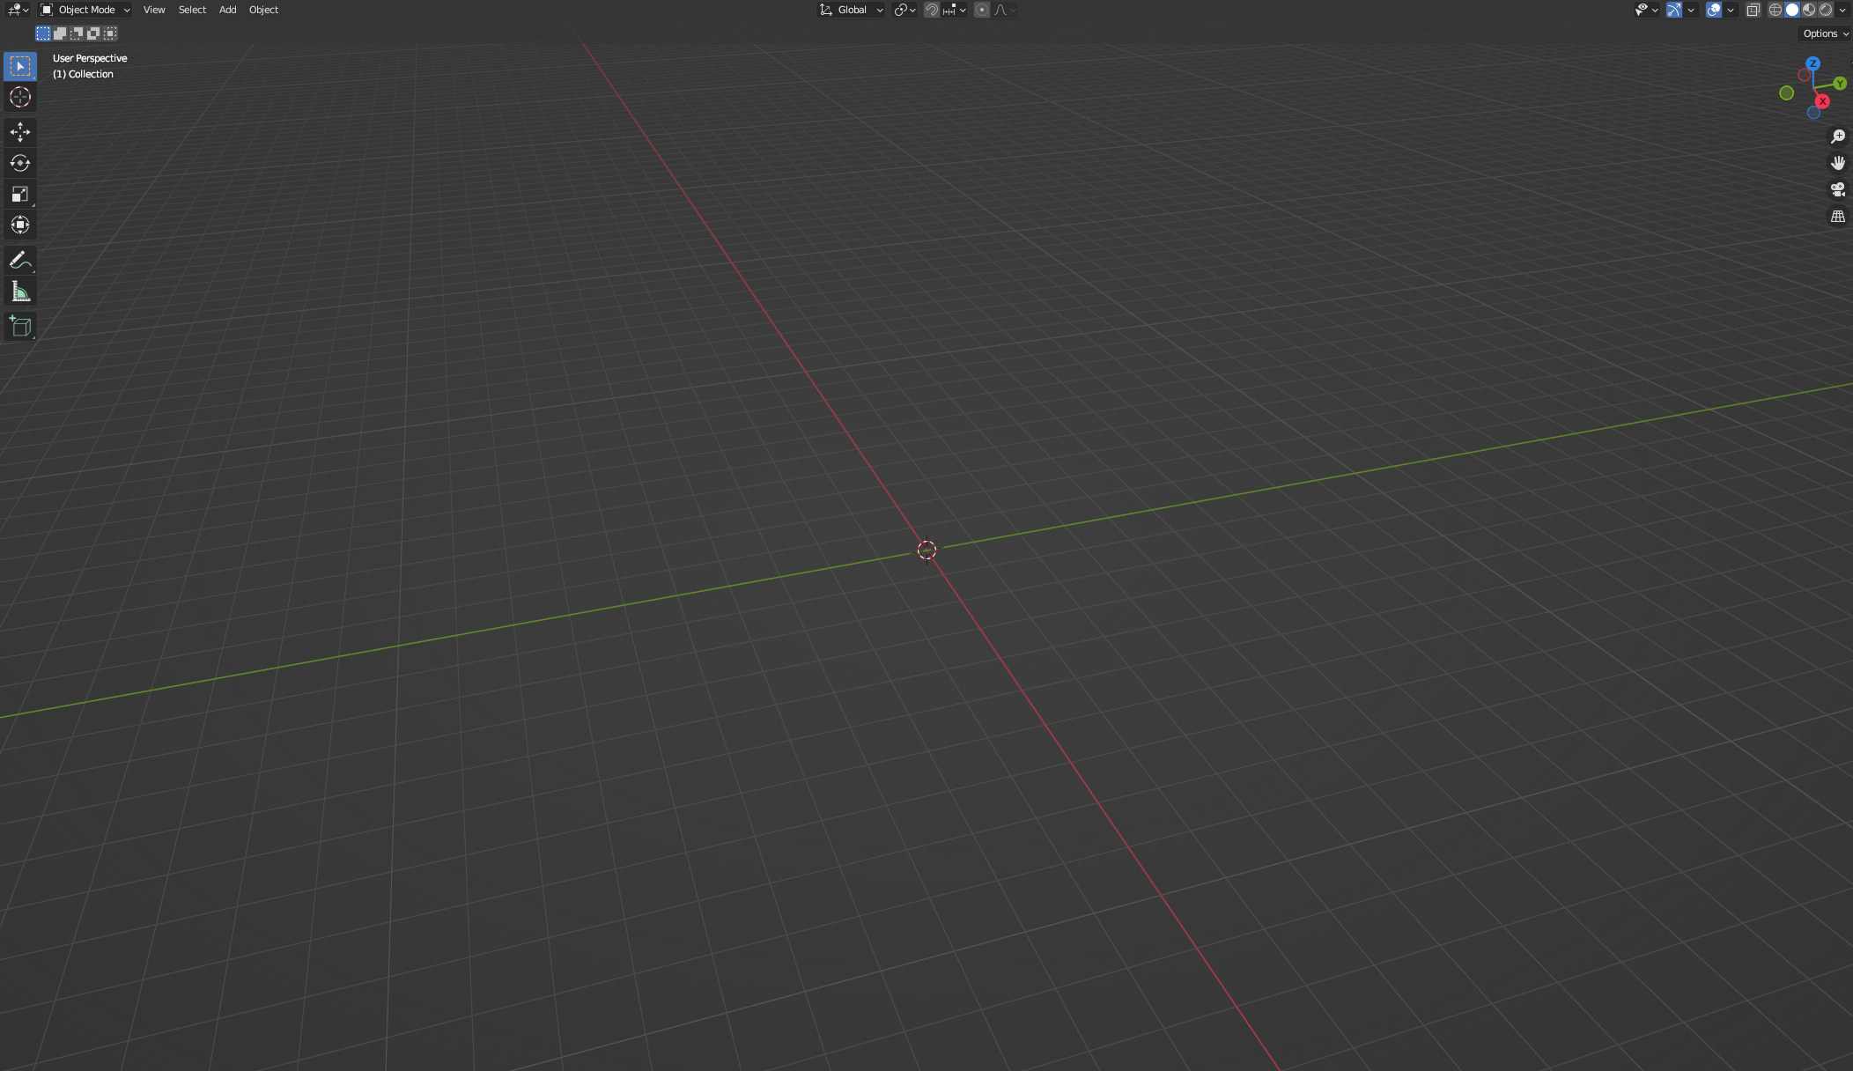Image resolution: width=1853 pixels, height=1071 pixels.
Task: Set selection mode to subtract
Action: click(x=77, y=33)
